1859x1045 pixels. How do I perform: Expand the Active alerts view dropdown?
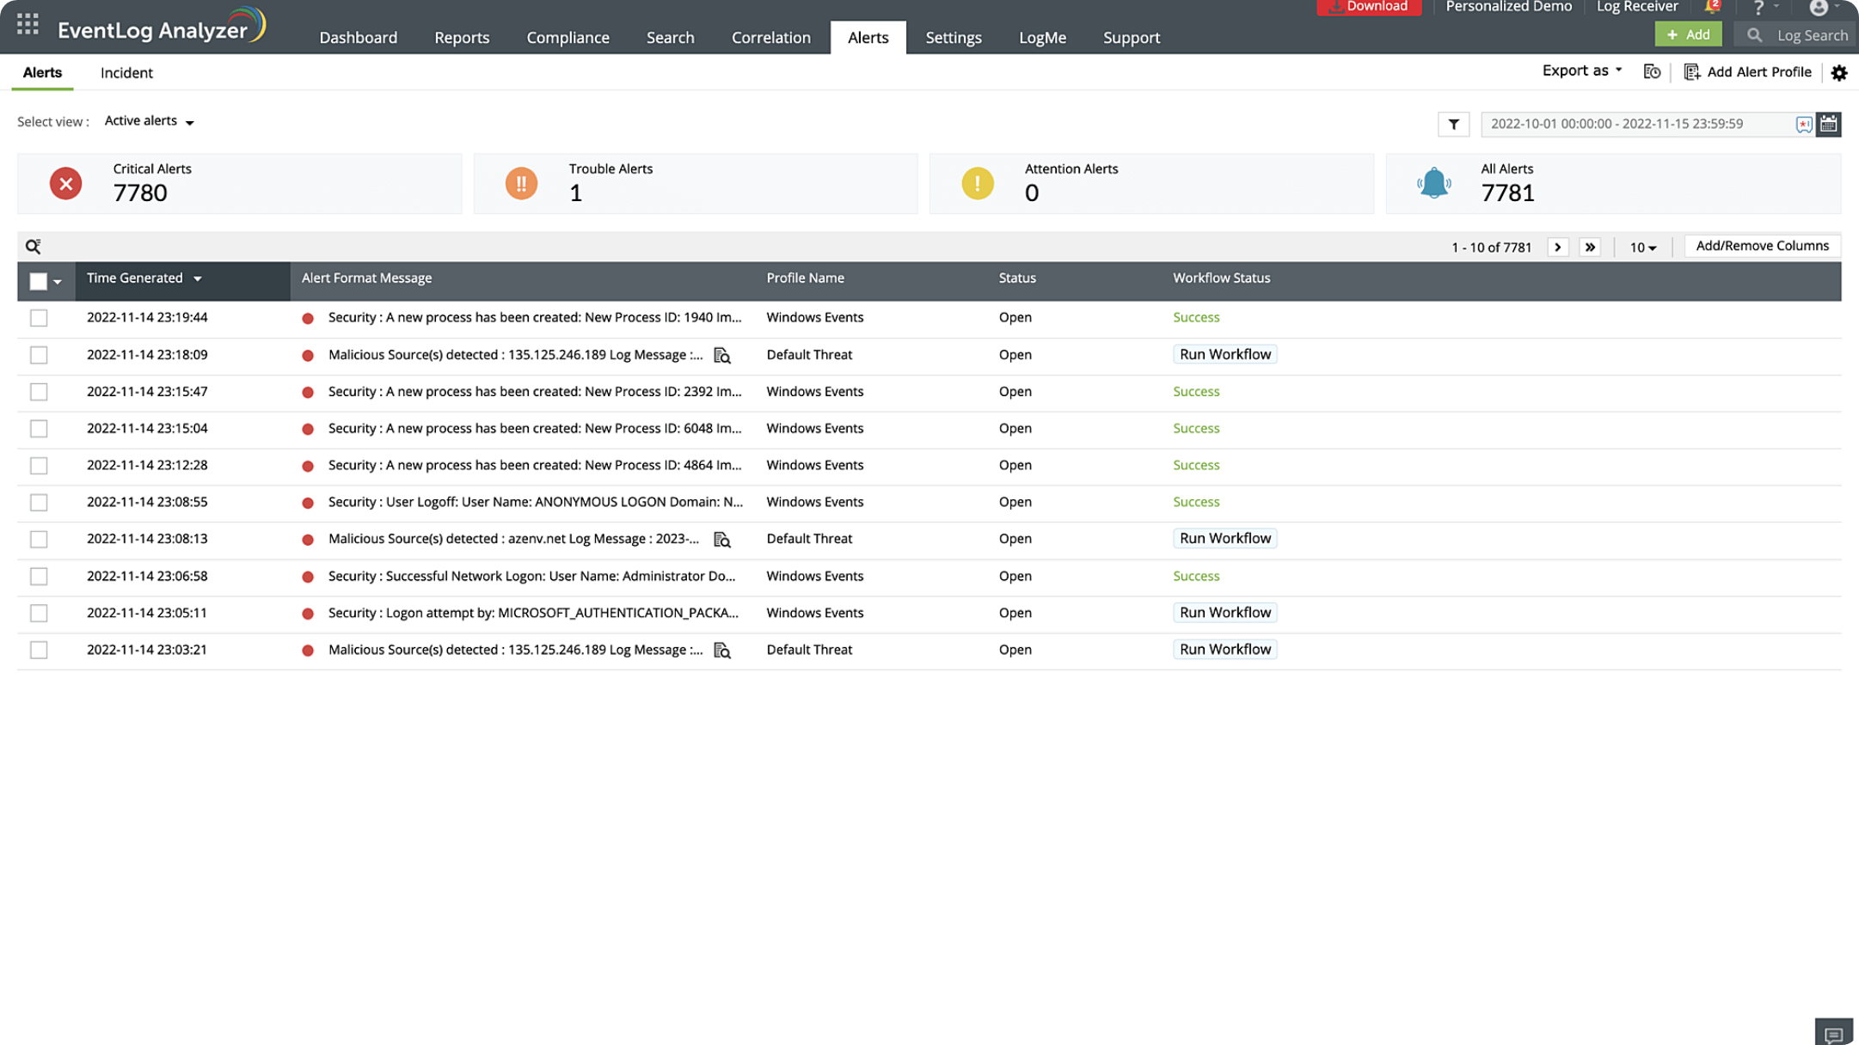[x=150, y=121]
